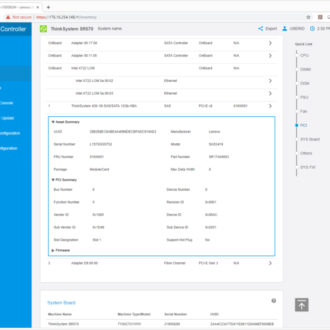Click the green refresh icon beside ThinkSystem SR570

point(43,29)
